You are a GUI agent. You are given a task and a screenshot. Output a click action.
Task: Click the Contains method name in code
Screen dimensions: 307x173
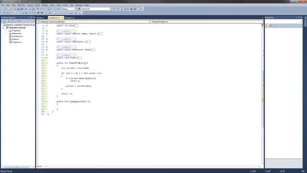tap(75, 101)
